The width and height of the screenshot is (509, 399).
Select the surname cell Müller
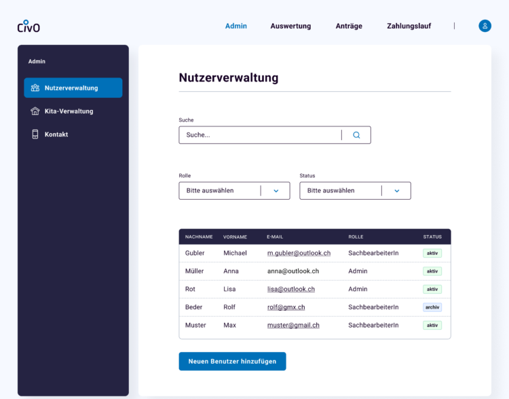(194, 271)
